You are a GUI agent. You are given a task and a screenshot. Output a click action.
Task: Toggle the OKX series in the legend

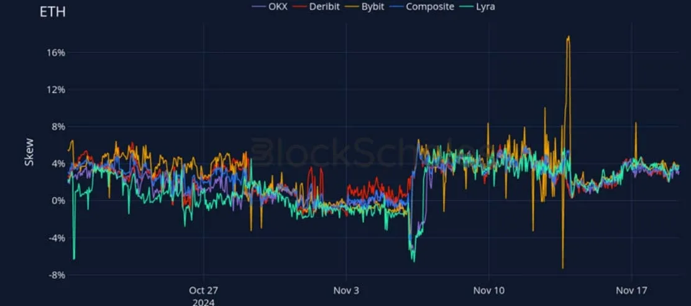[269, 7]
